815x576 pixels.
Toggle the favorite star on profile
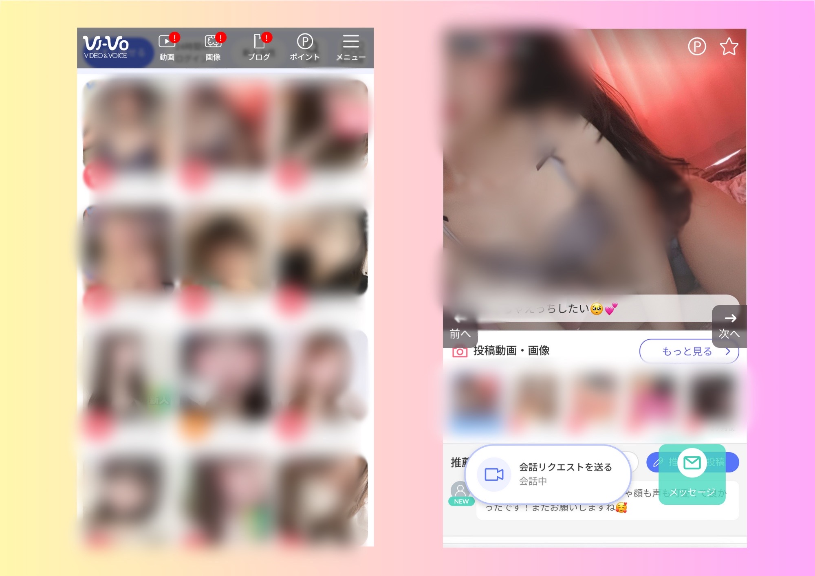point(729,46)
